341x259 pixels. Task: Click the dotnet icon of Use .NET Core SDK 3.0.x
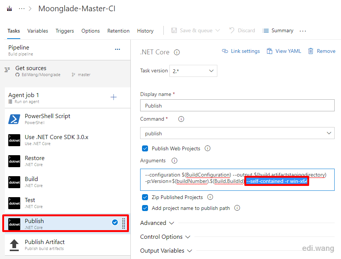click(14, 140)
